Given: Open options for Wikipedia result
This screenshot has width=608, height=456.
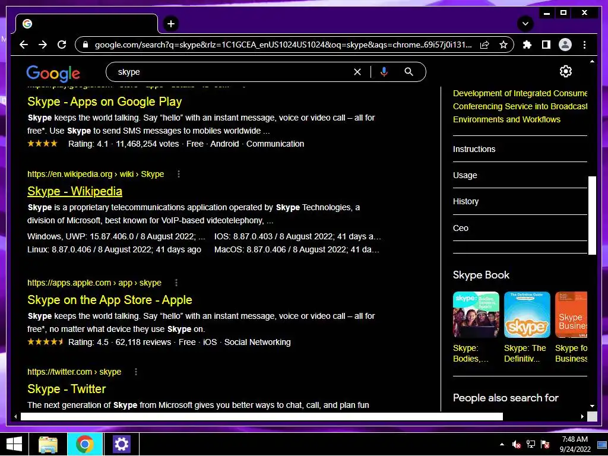Looking at the screenshot, I should pyautogui.click(x=178, y=174).
